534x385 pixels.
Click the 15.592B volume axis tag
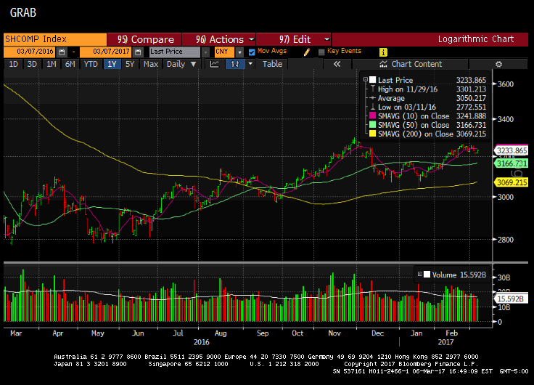(x=511, y=299)
